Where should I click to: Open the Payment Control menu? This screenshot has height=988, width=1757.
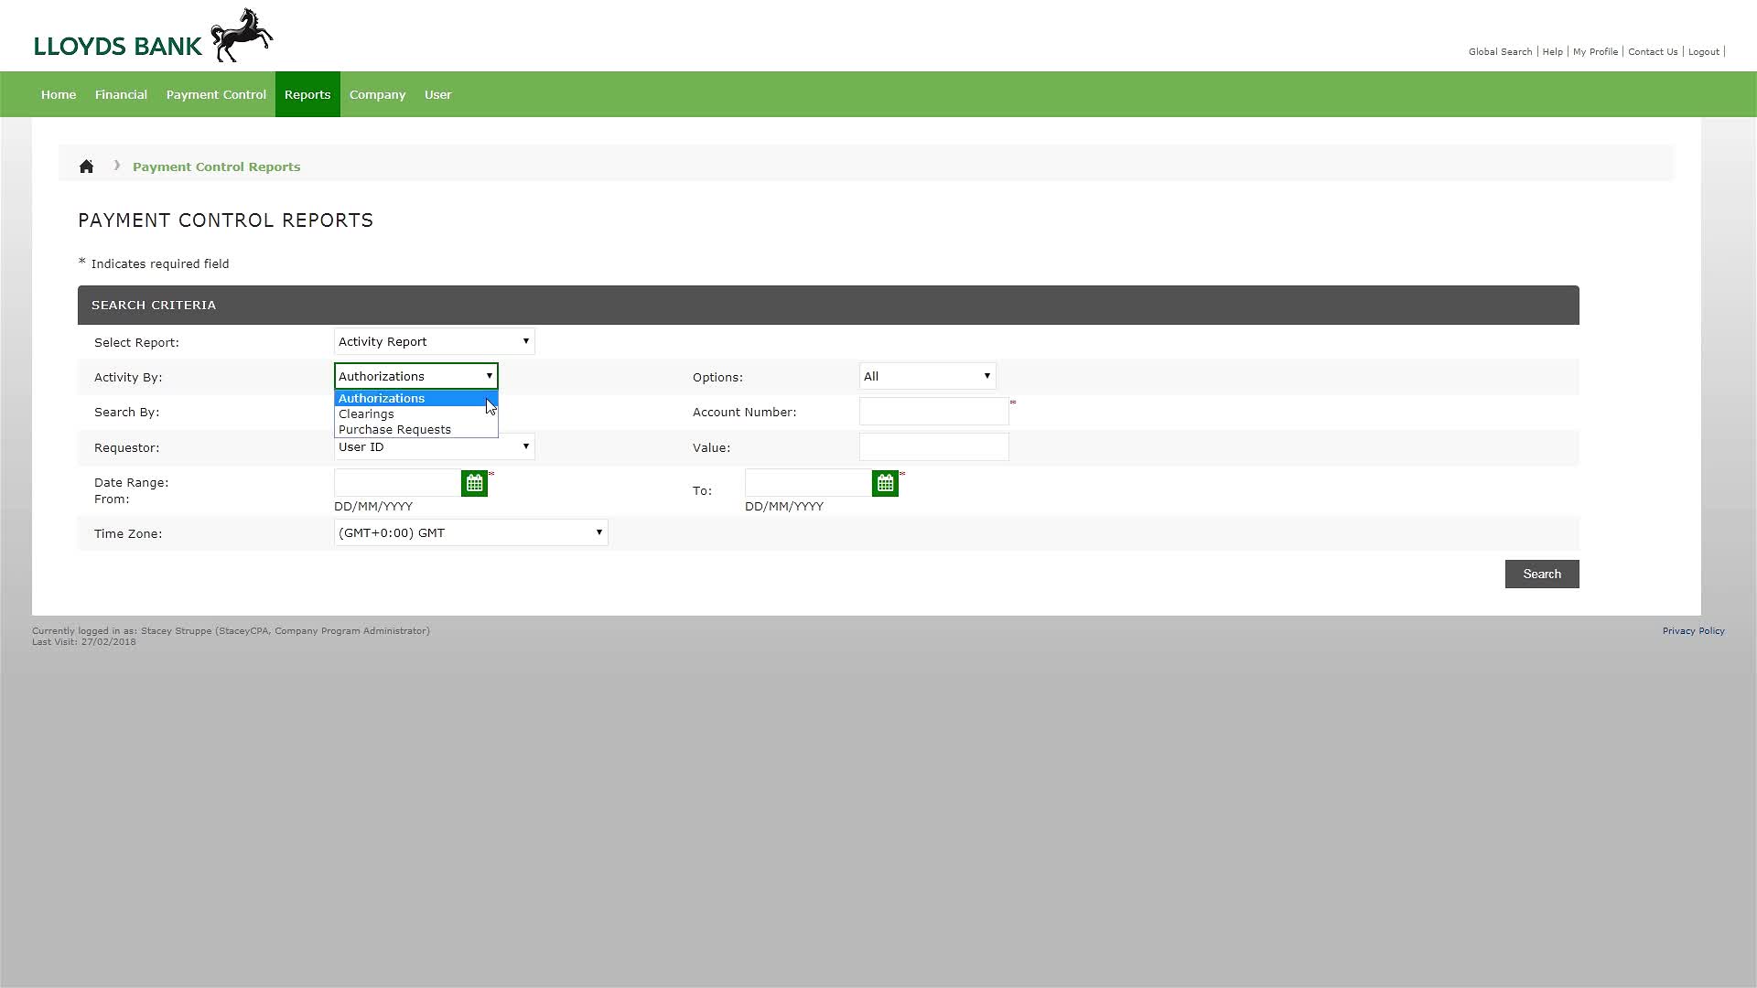(x=216, y=94)
